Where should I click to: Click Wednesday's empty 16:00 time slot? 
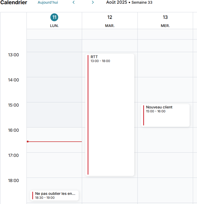[x=165, y=140]
